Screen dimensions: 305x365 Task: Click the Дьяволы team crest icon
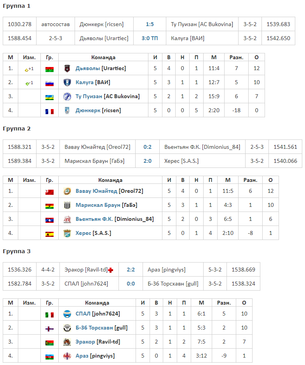tap(67, 69)
